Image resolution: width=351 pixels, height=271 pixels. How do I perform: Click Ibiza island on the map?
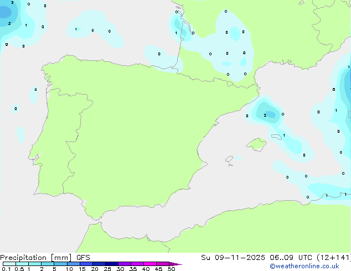[x=229, y=159]
